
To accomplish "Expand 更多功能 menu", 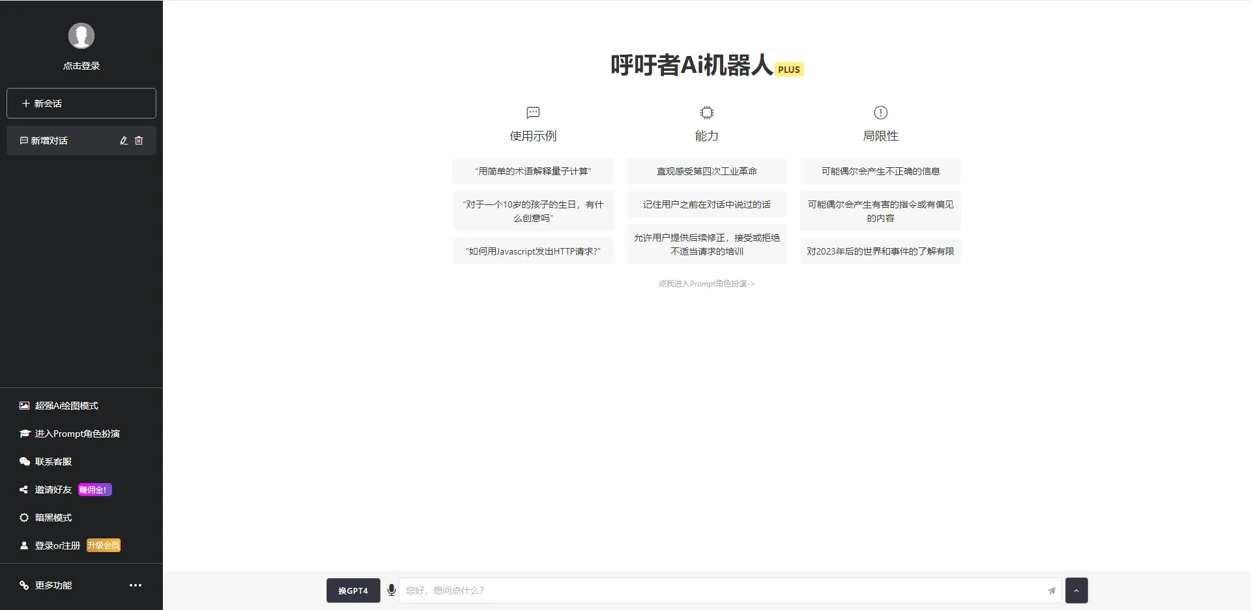I will [x=53, y=585].
